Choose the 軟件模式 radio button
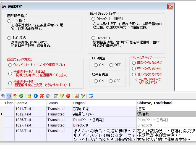The width and height of the screenshot is (196, 145). [9, 38]
